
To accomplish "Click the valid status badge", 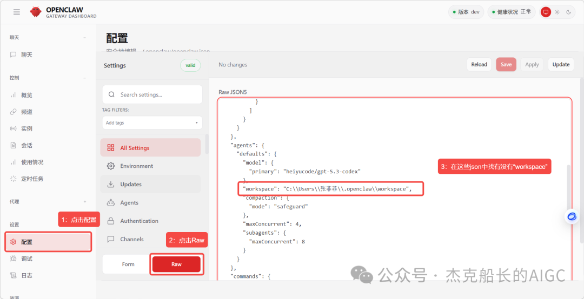I will pos(190,65).
